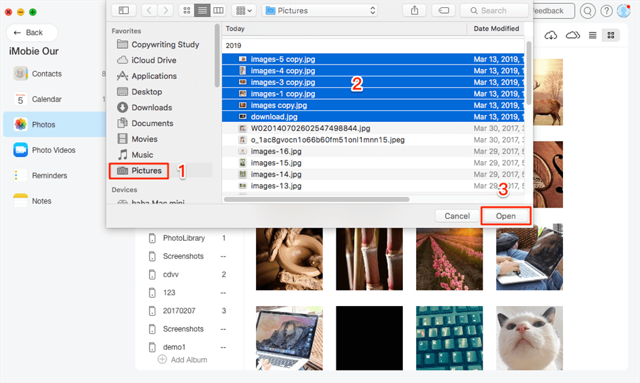640x383 pixels.
Task: Select iCloud Drive in sidebar
Action: pos(153,60)
